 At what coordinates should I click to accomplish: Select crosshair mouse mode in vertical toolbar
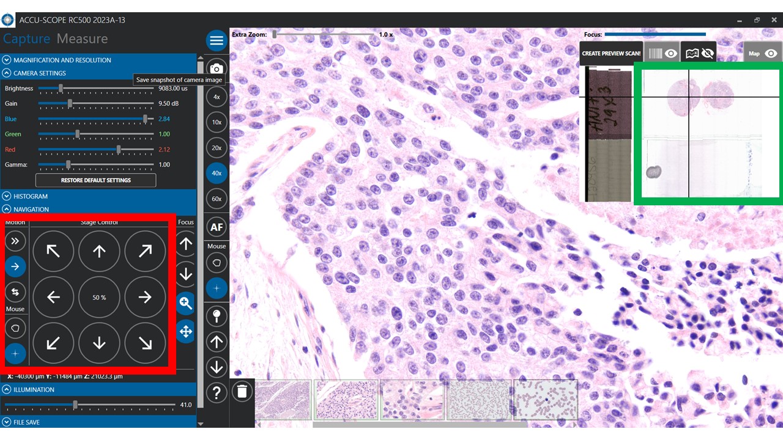[x=217, y=288]
